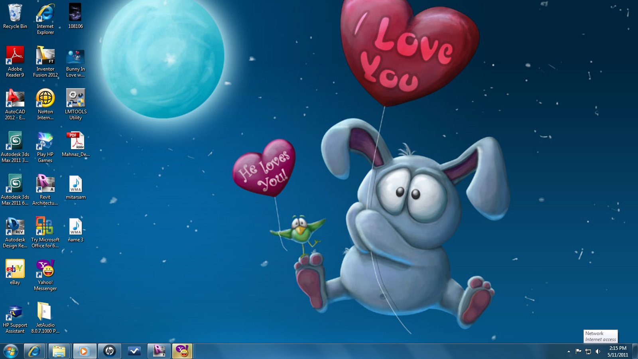The width and height of the screenshot is (638, 359).
Task: Click the HP Support Assistant shortcut
Action: tap(15, 312)
